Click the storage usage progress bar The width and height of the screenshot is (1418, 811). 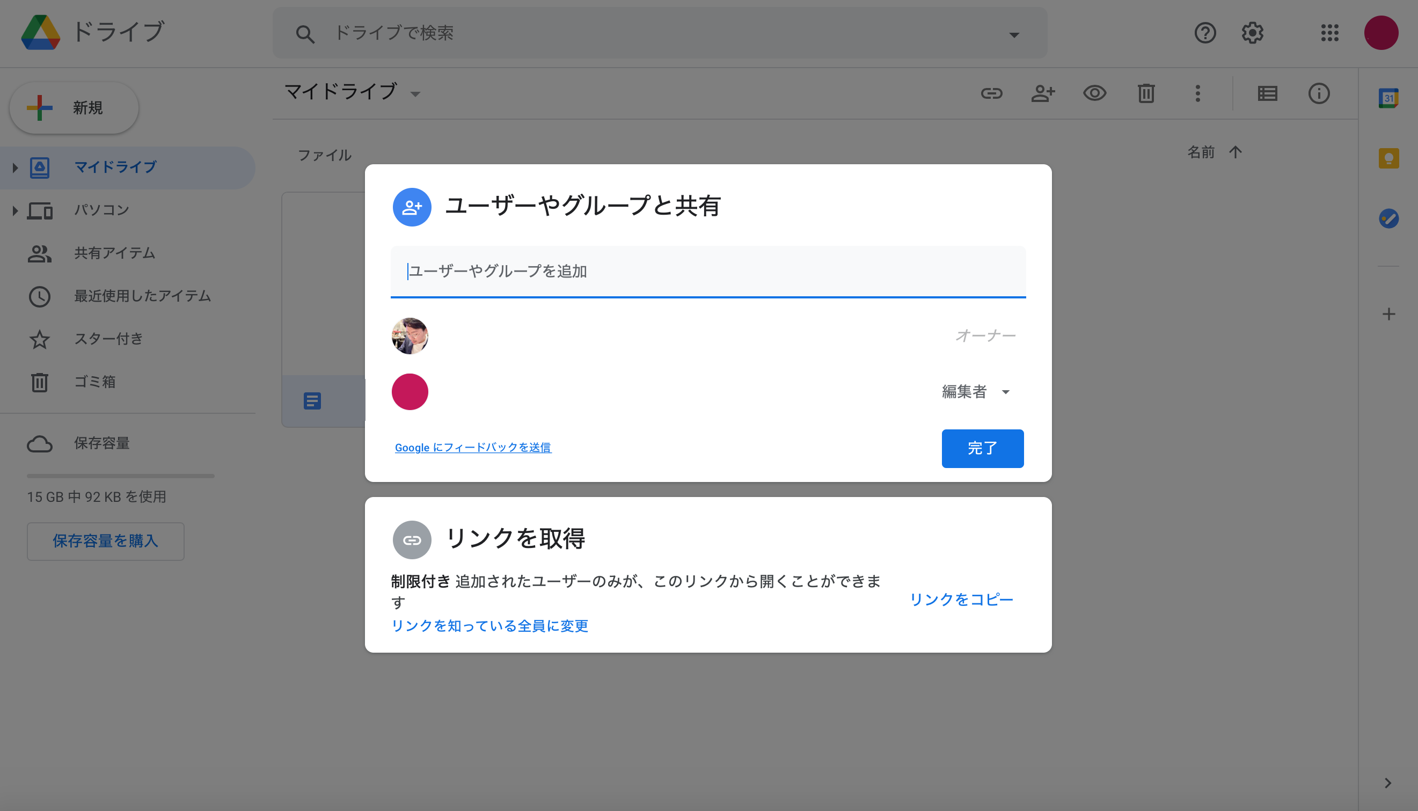120,476
